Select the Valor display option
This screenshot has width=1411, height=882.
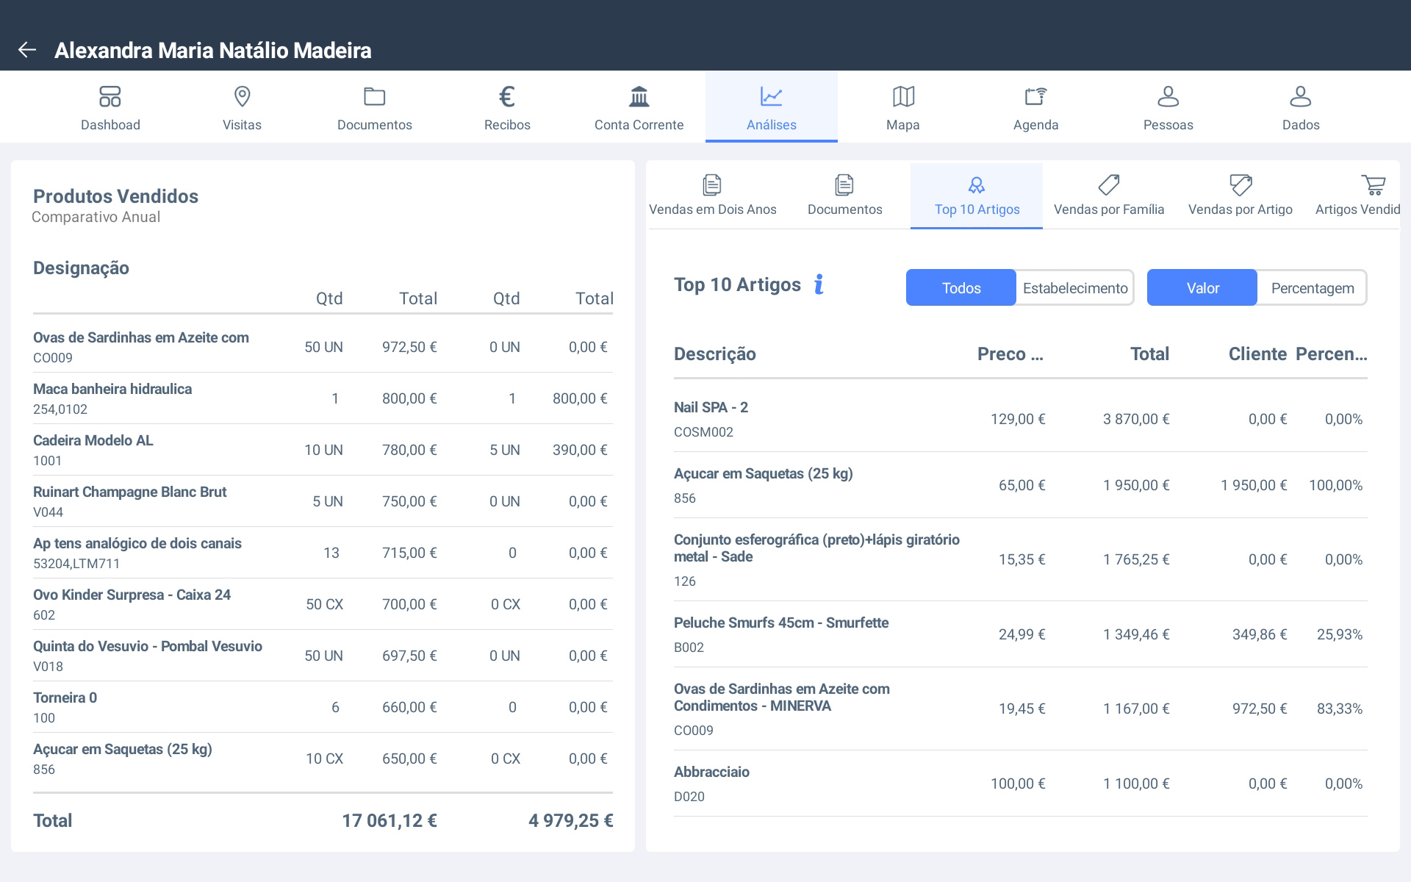[1202, 288]
